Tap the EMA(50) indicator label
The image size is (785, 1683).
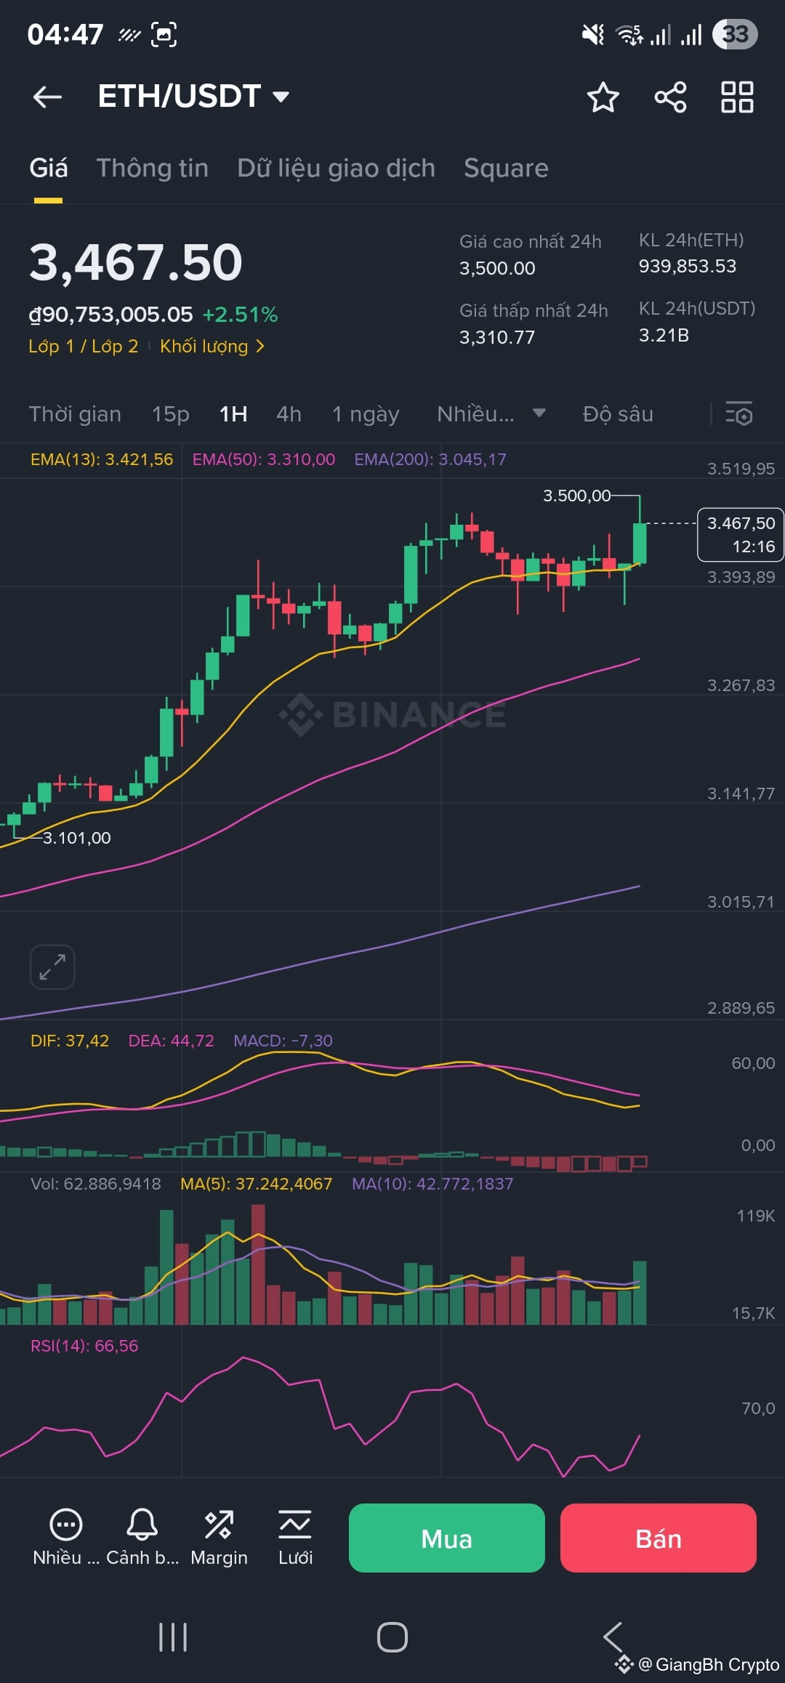click(x=264, y=459)
